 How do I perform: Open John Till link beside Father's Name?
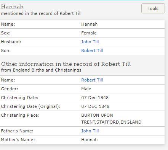(x=90, y=131)
